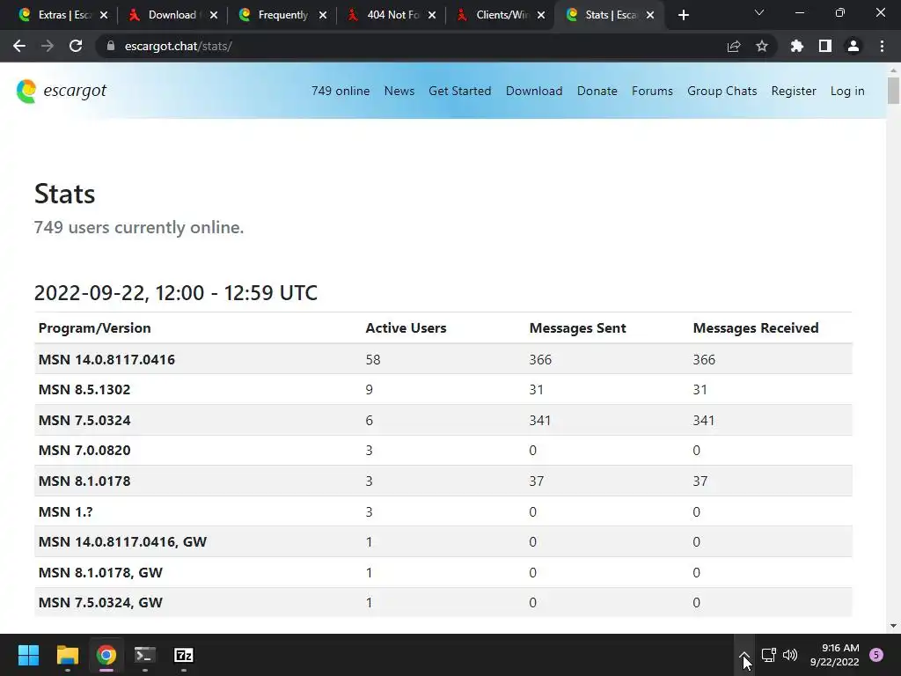Close the Extras | Escargot tab
Viewport: 901px width, 676px height.
coord(104,16)
